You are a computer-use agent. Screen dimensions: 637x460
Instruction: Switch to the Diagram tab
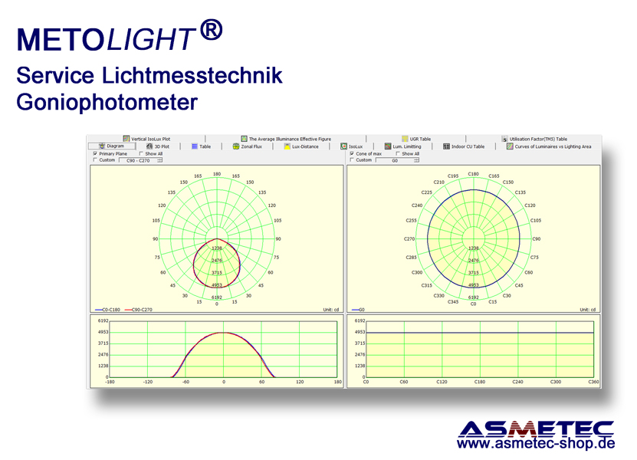pyautogui.click(x=112, y=146)
